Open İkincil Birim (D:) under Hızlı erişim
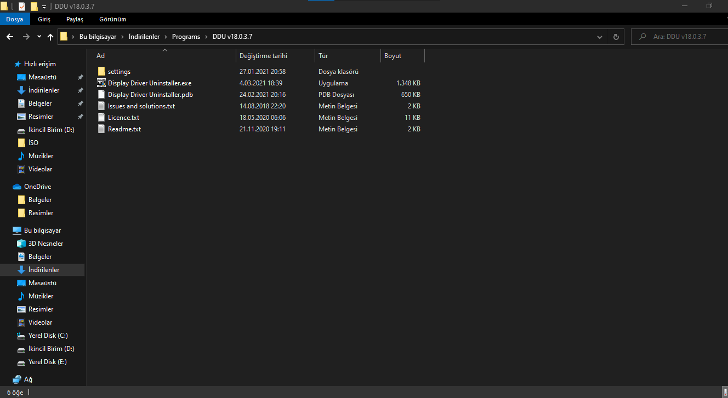 [x=52, y=130]
